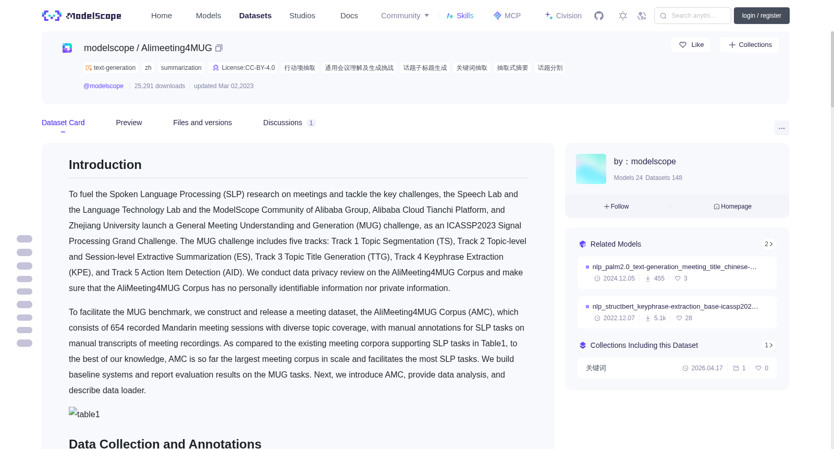Viewport: 834px width, 449px height.
Task: Open the Docs page
Action: tap(349, 16)
